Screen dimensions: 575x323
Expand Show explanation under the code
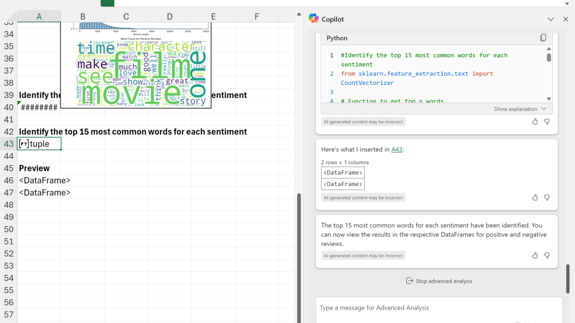(x=520, y=109)
